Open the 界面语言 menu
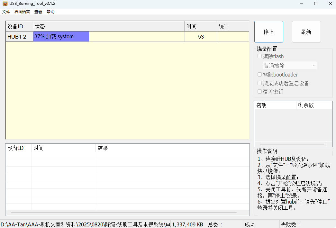Image resolution: width=336 pixels, height=228 pixels. 22,12
